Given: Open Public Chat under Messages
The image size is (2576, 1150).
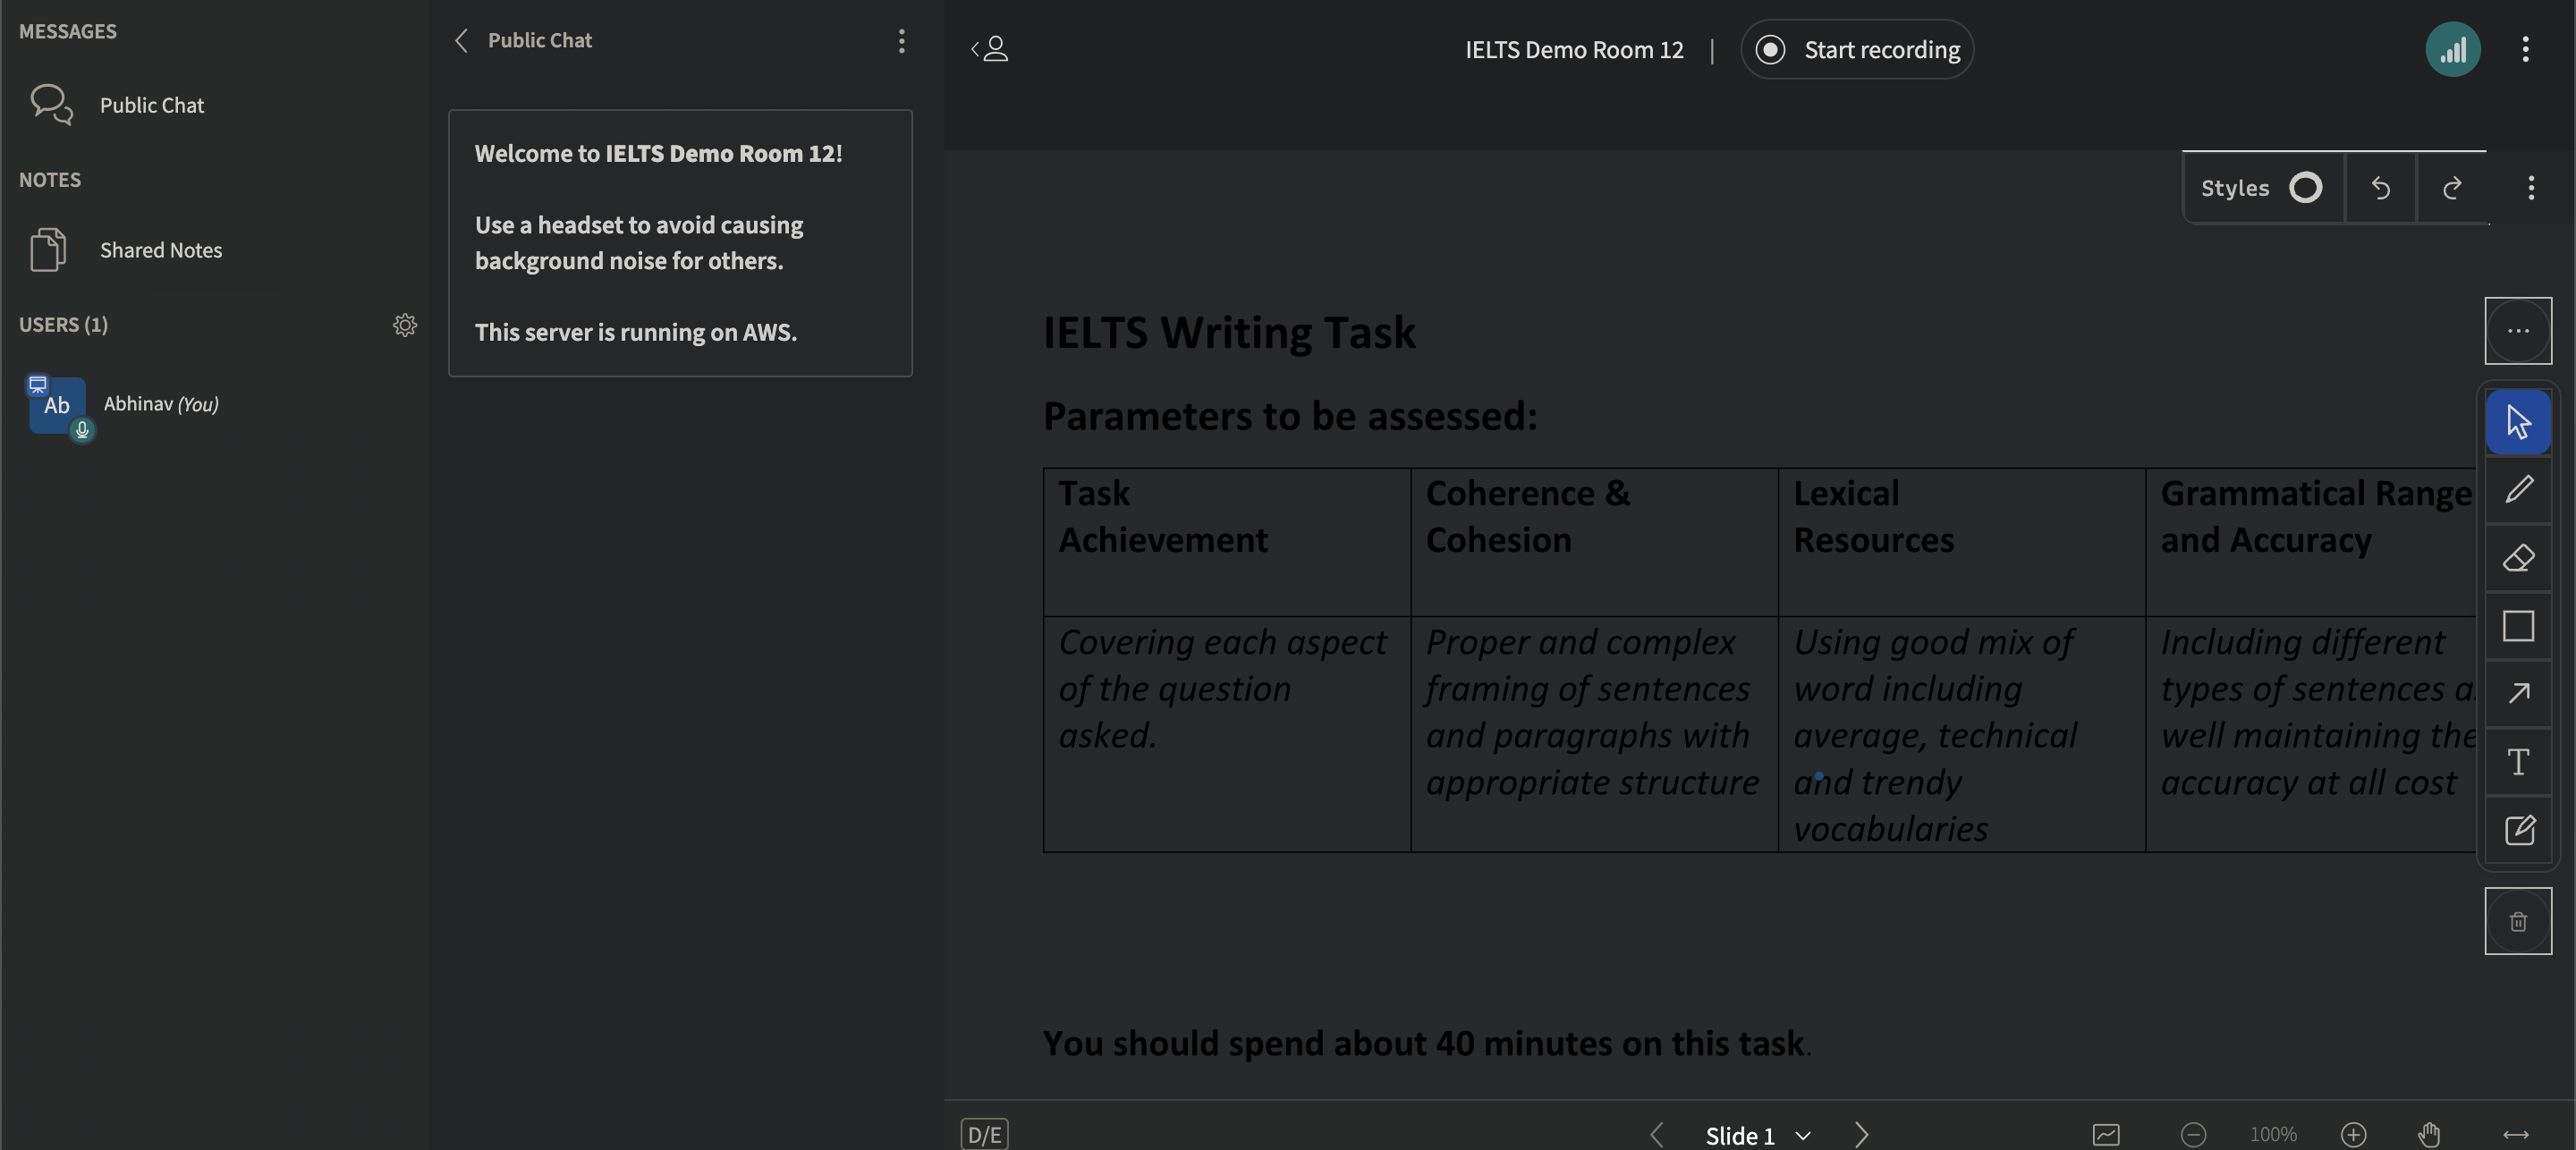Looking at the screenshot, I should point(151,105).
